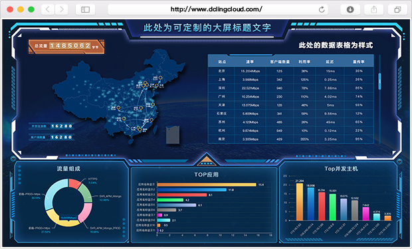
Task: Open the tabs overview icon
Action: click(x=397, y=10)
